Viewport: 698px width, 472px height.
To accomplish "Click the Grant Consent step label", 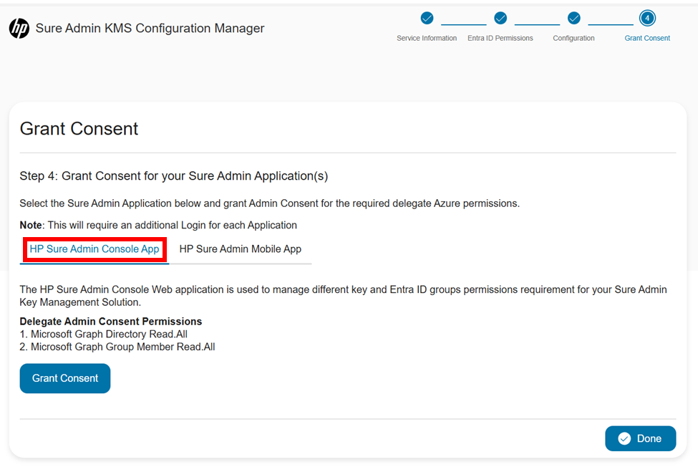I will point(646,38).
